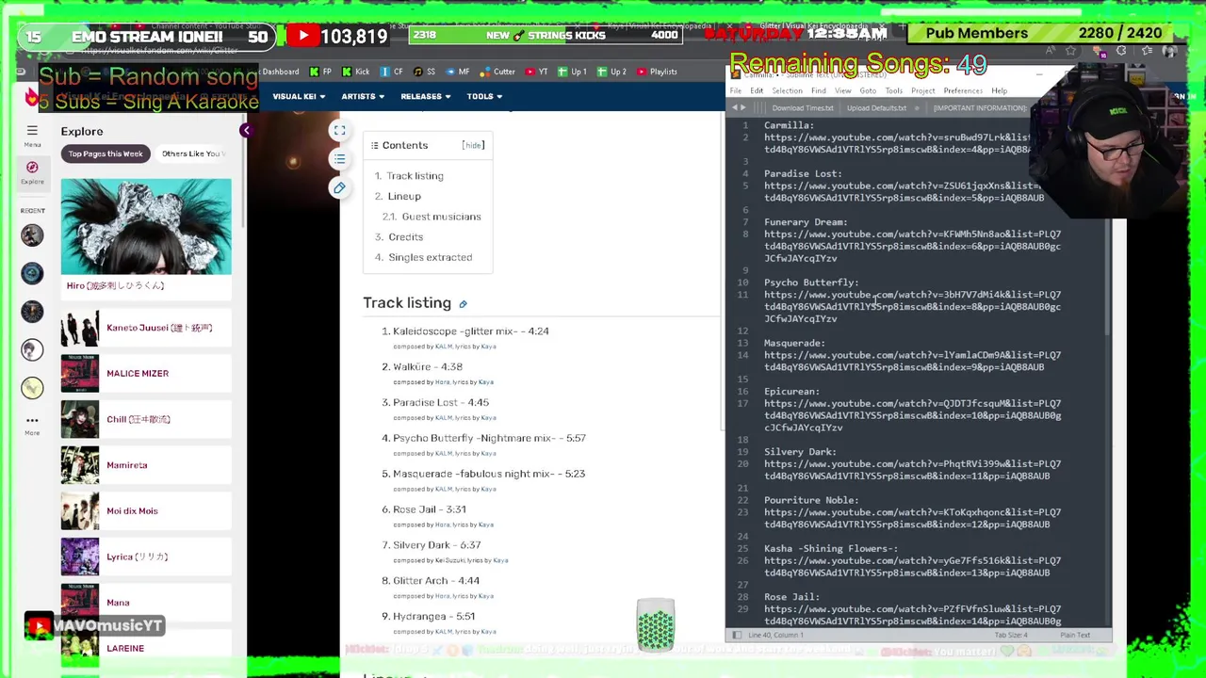Open Sublime Text Tools menu

click(x=893, y=91)
